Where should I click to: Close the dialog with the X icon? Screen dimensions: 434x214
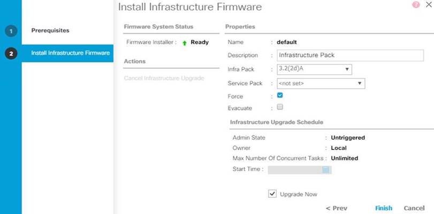point(427,4)
